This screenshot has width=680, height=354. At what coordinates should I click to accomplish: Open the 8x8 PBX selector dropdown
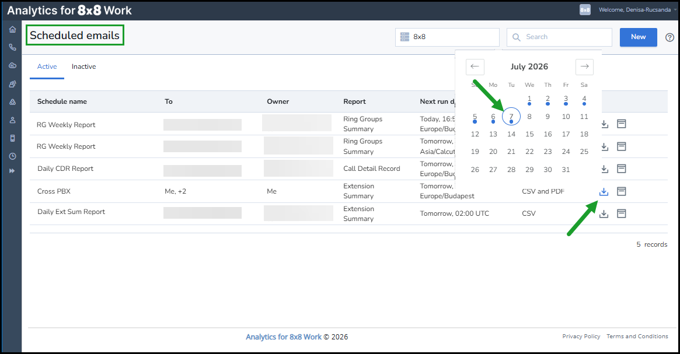coord(447,37)
